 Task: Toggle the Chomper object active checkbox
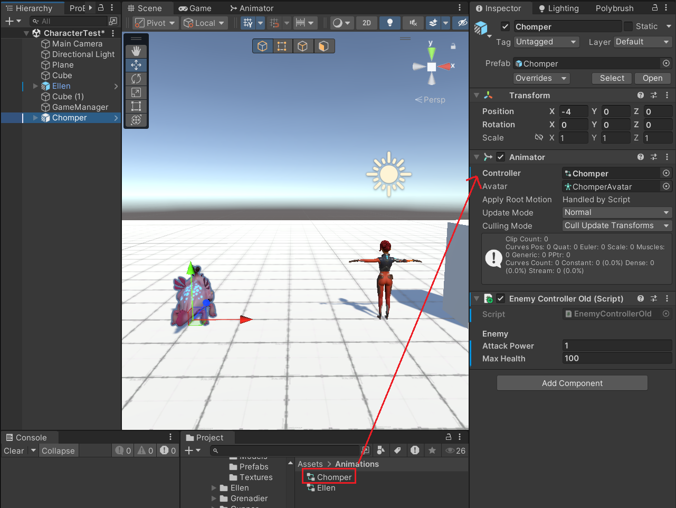coord(506,26)
